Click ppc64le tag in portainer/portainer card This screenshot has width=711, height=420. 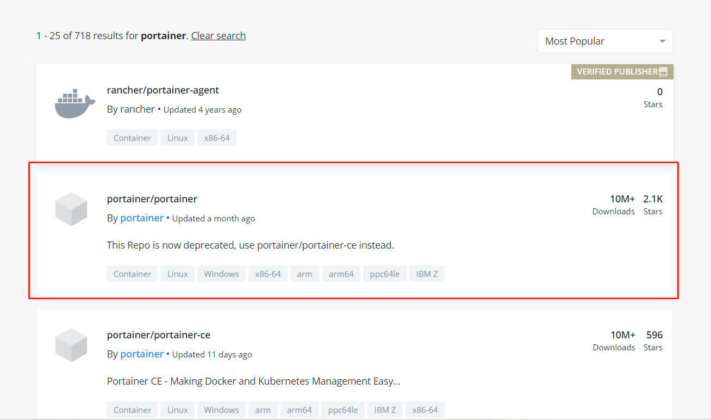(x=385, y=274)
